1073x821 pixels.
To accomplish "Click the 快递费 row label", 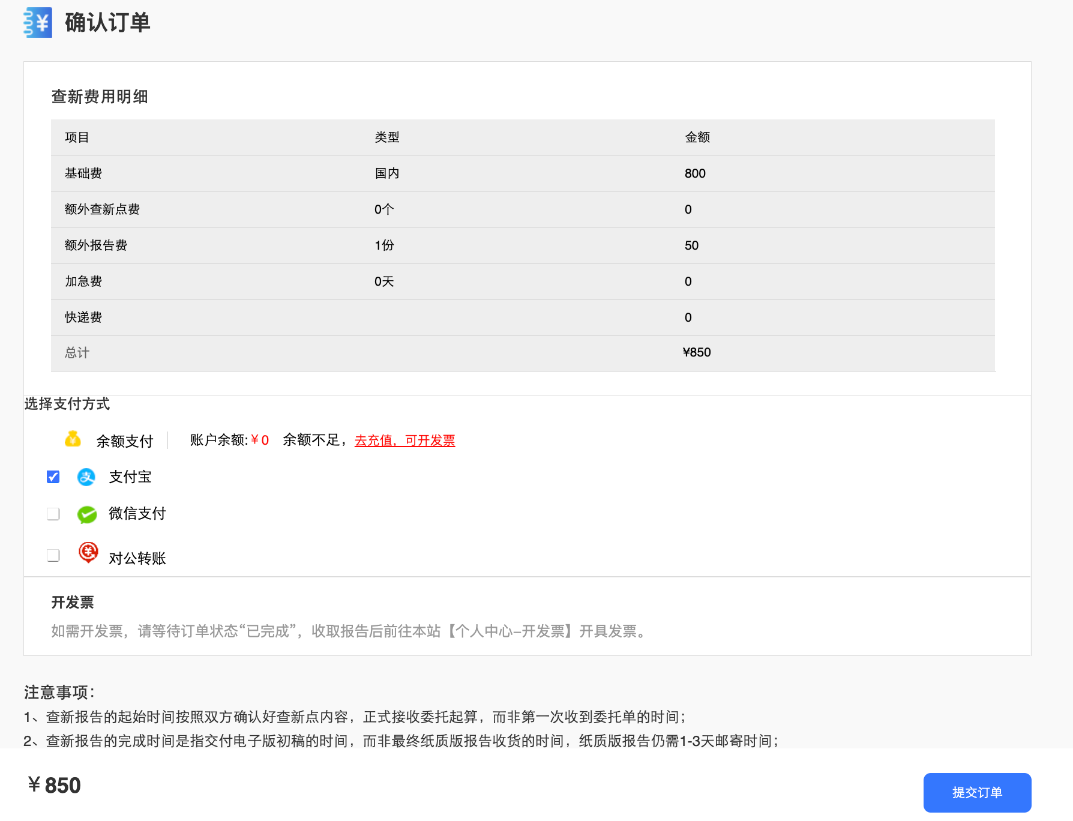I will coord(83,317).
